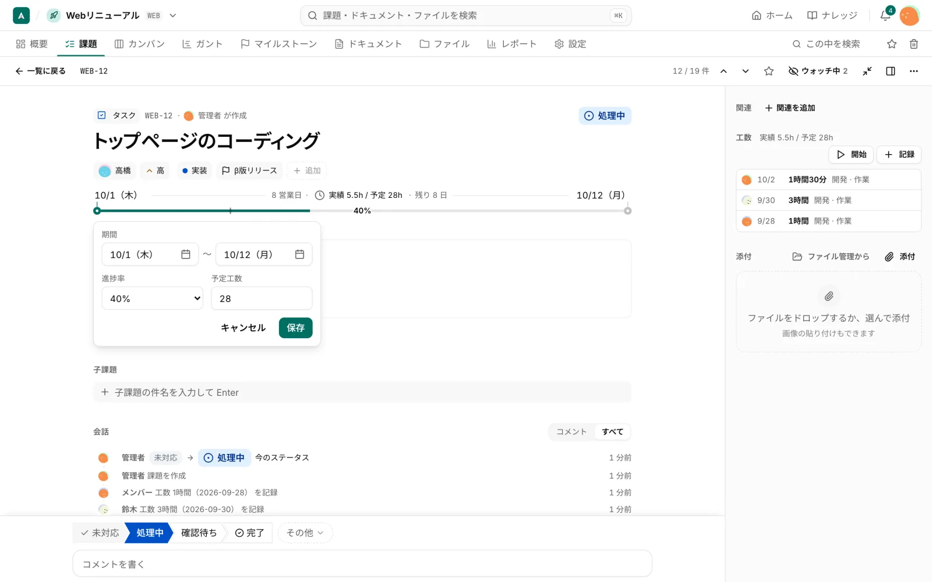Cancel the period edit popup
The height and width of the screenshot is (582, 932).
pyautogui.click(x=243, y=328)
